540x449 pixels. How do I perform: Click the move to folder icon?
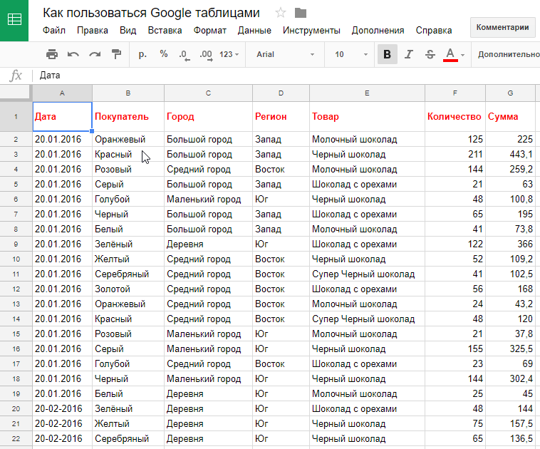click(301, 13)
